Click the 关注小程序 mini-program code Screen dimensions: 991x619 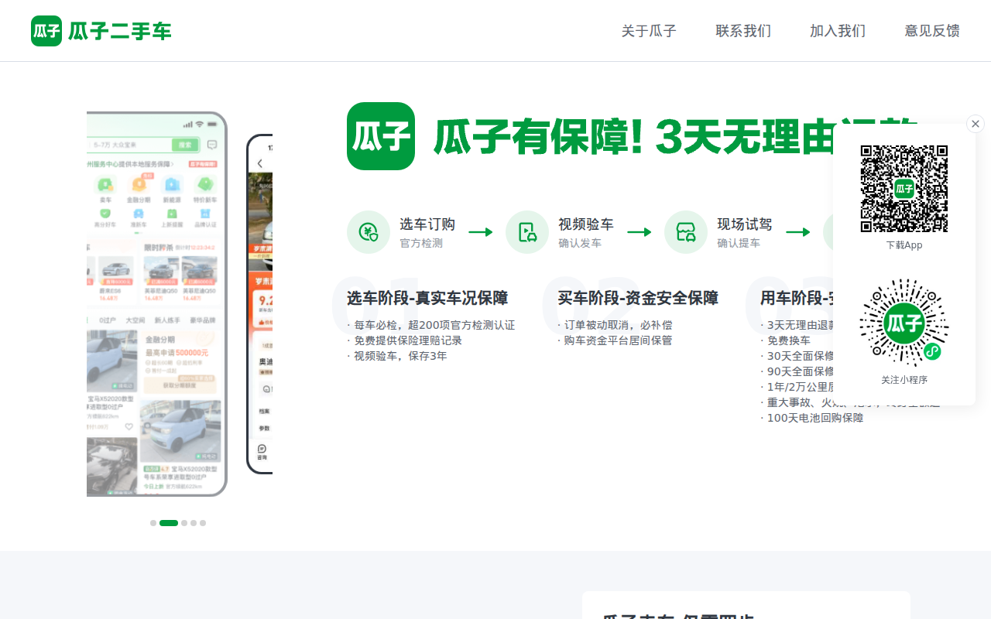(x=904, y=323)
